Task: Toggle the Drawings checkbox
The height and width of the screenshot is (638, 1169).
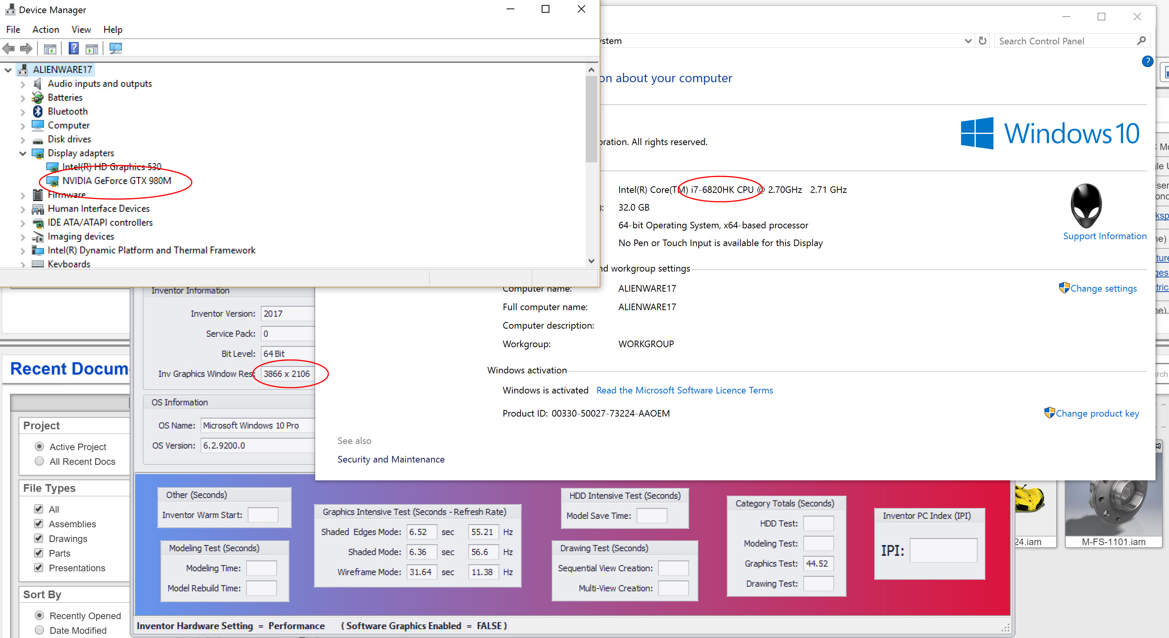Action: (x=39, y=538)
